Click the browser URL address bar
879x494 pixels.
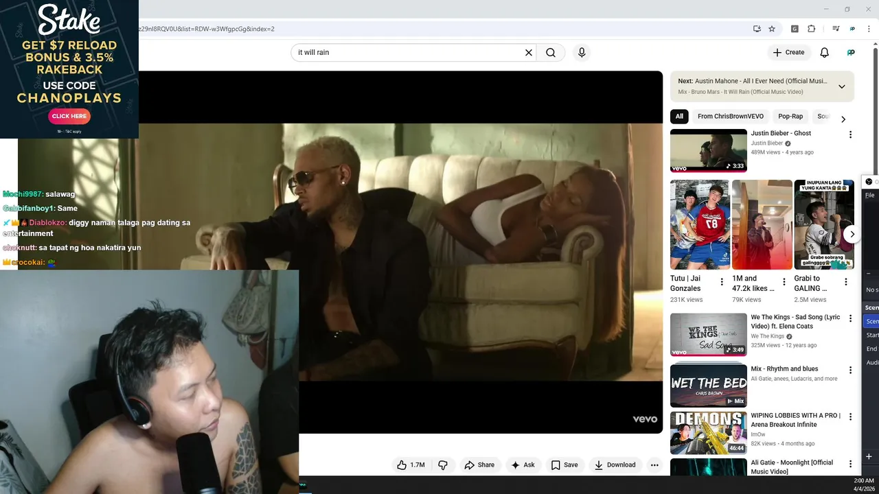point(439,29)
